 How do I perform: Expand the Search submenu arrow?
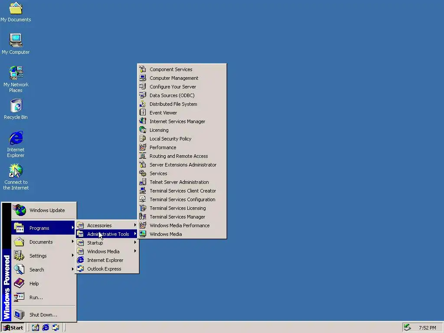point(73,269)
